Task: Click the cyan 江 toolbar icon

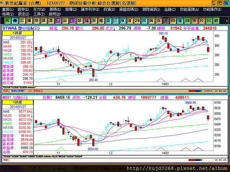Action: coord(115,21)
